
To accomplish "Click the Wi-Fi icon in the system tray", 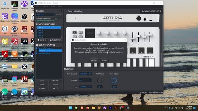I will point(176,108).
